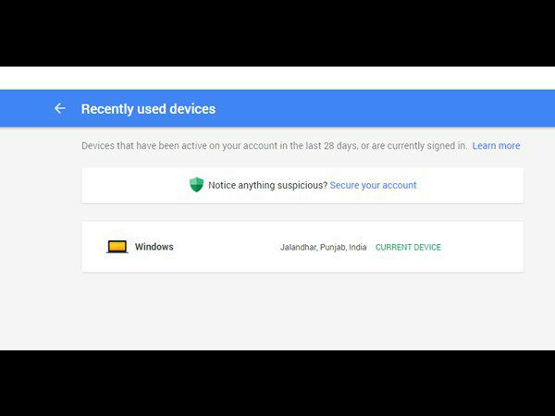Image resolution: width=555 pixels, height=416 pixels.
Task: Click the empty gray area below the device card
Action: pyautogui.click(x=302, y=312)
